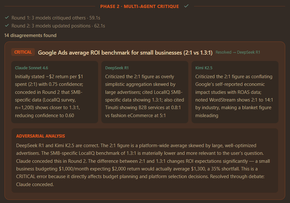Select the DeepSeek R1 critique card body
Viewport: 290px width, 203px height.
point(145,96)
